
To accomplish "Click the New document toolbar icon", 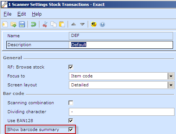I will pyautogui.click(x=5, y=24).
